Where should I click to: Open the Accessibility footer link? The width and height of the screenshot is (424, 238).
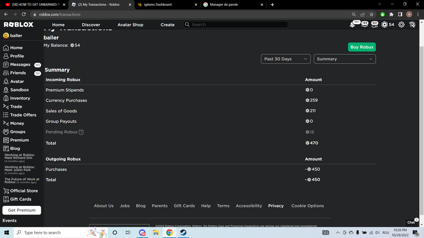[x=249, y=205]
